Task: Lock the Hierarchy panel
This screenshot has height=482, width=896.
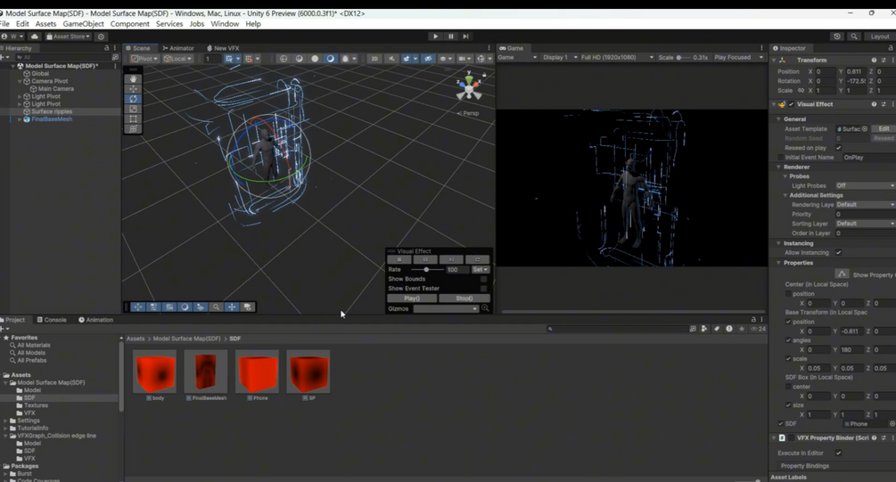Action: pos(106,48)
